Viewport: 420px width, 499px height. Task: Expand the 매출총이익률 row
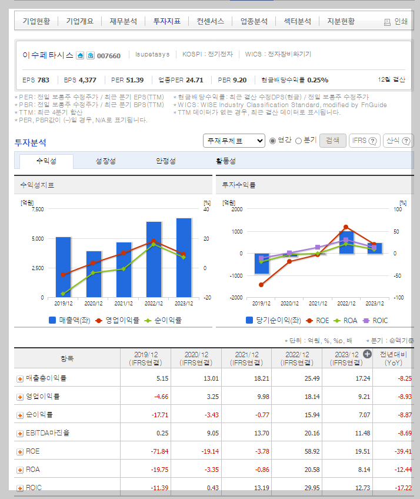tap(20, 379)
